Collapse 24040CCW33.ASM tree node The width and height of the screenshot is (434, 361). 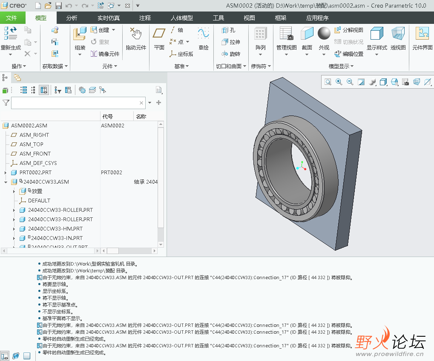click(5, 182)
